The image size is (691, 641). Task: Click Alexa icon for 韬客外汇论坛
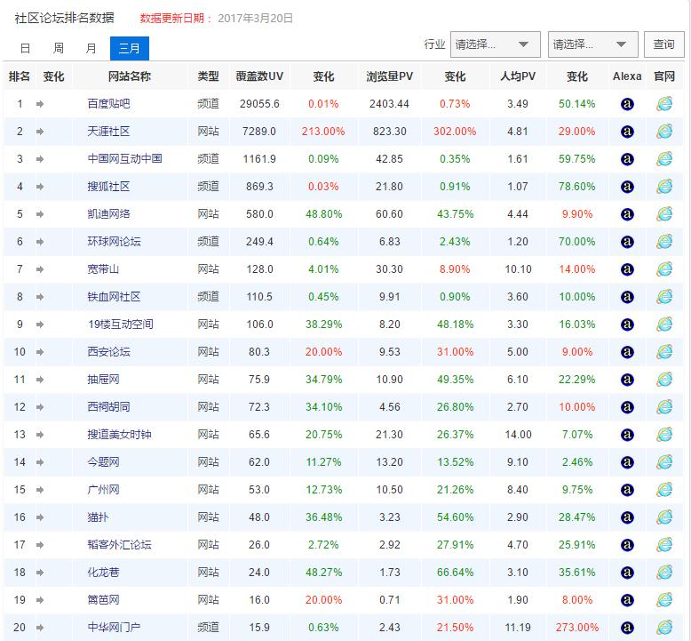[x=627, y=545]
